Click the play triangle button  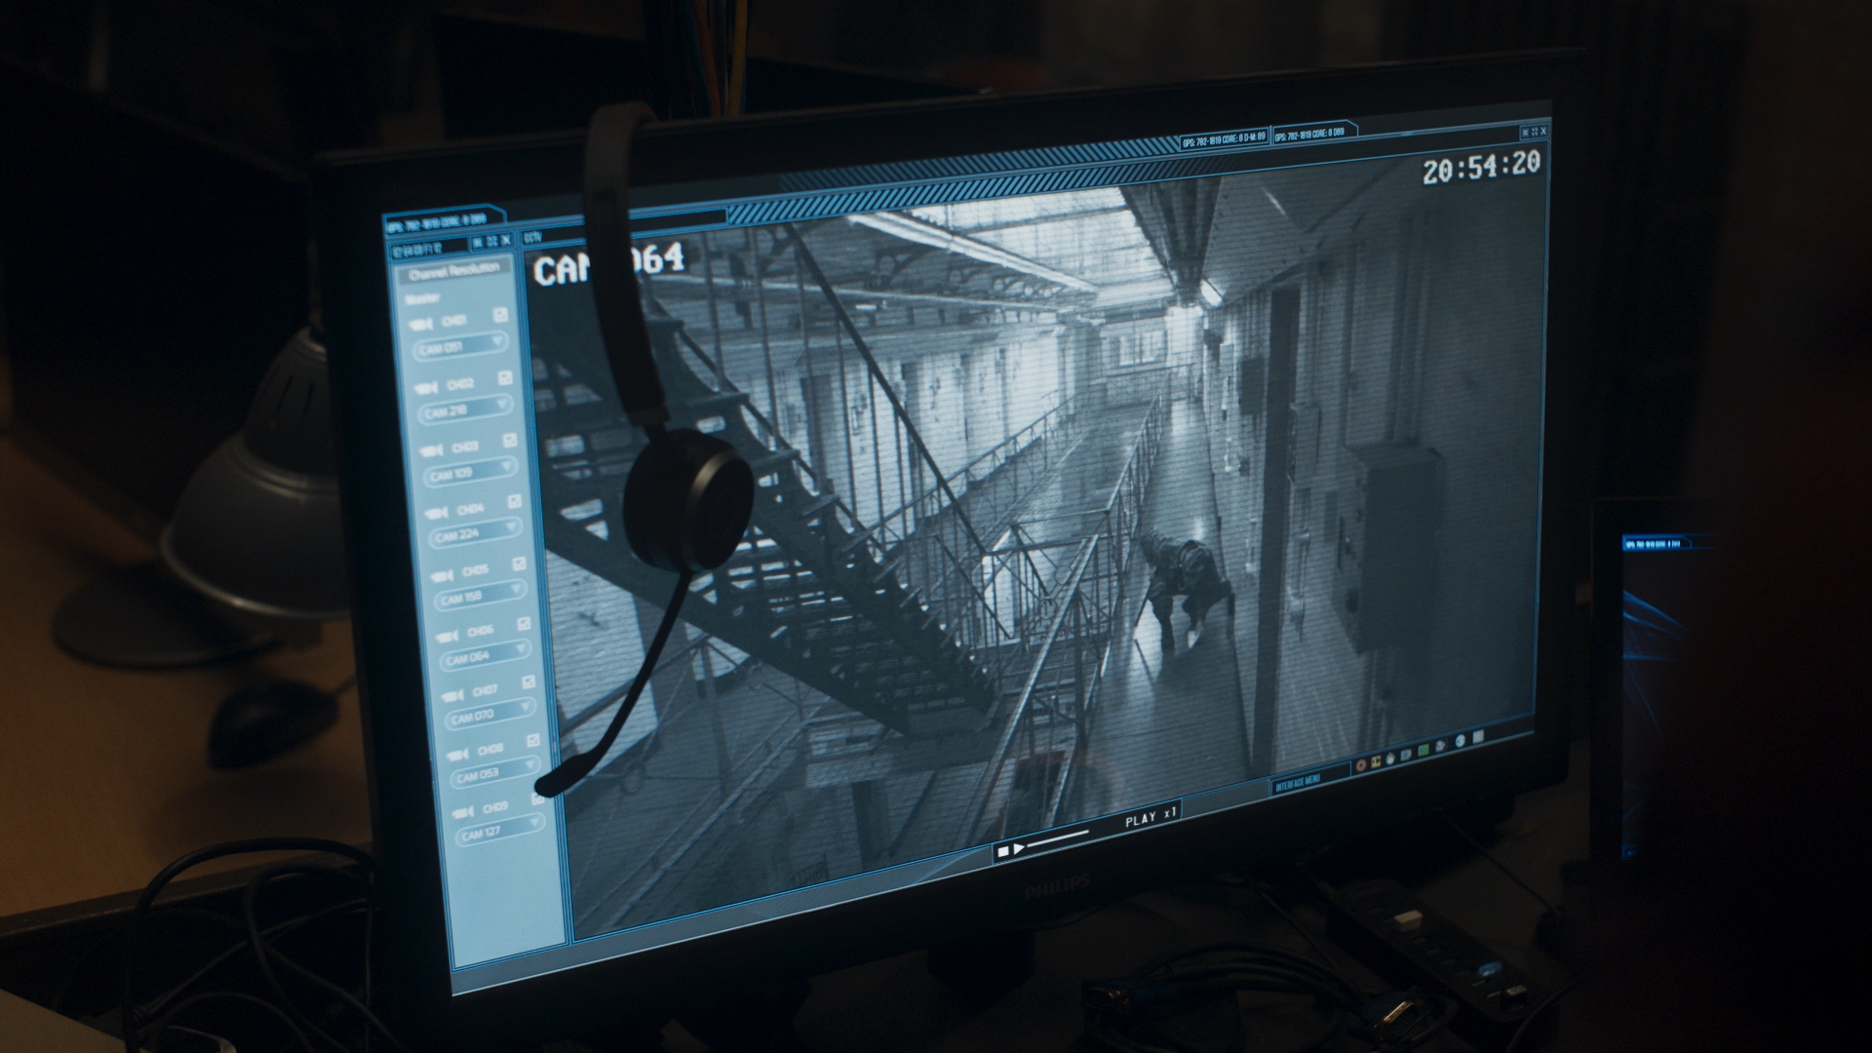pyautogui.click(x=1018, y=848)
